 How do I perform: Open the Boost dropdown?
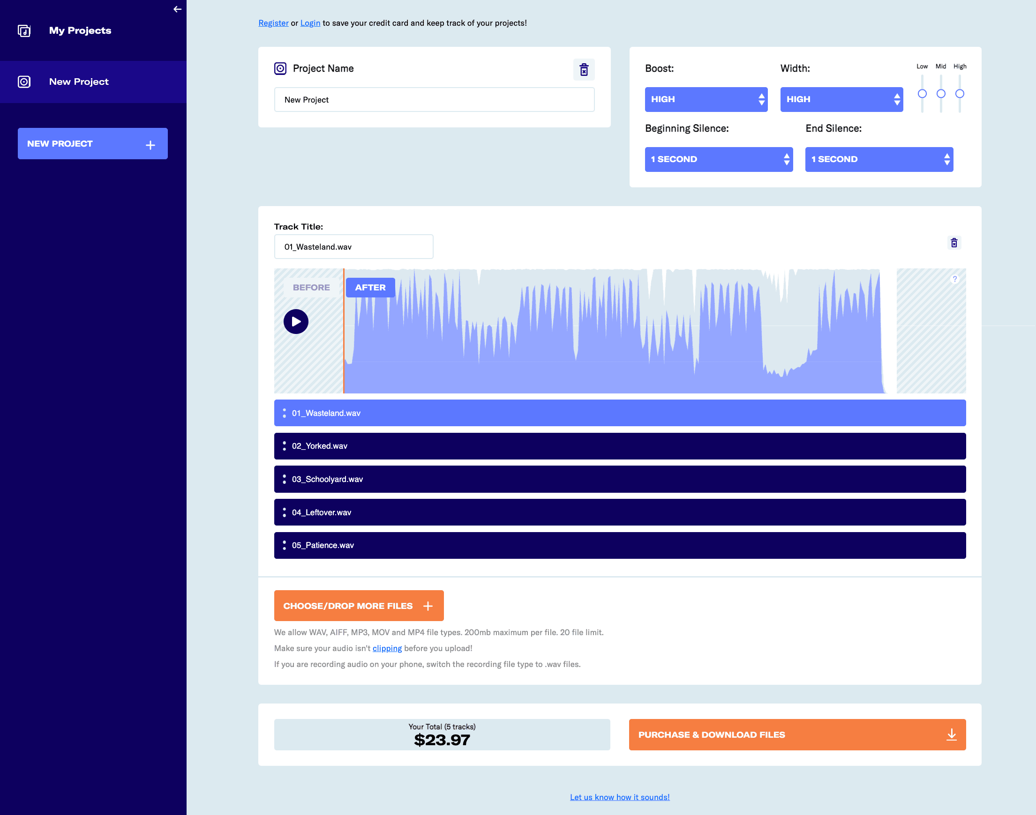click(x=706, y=99)
